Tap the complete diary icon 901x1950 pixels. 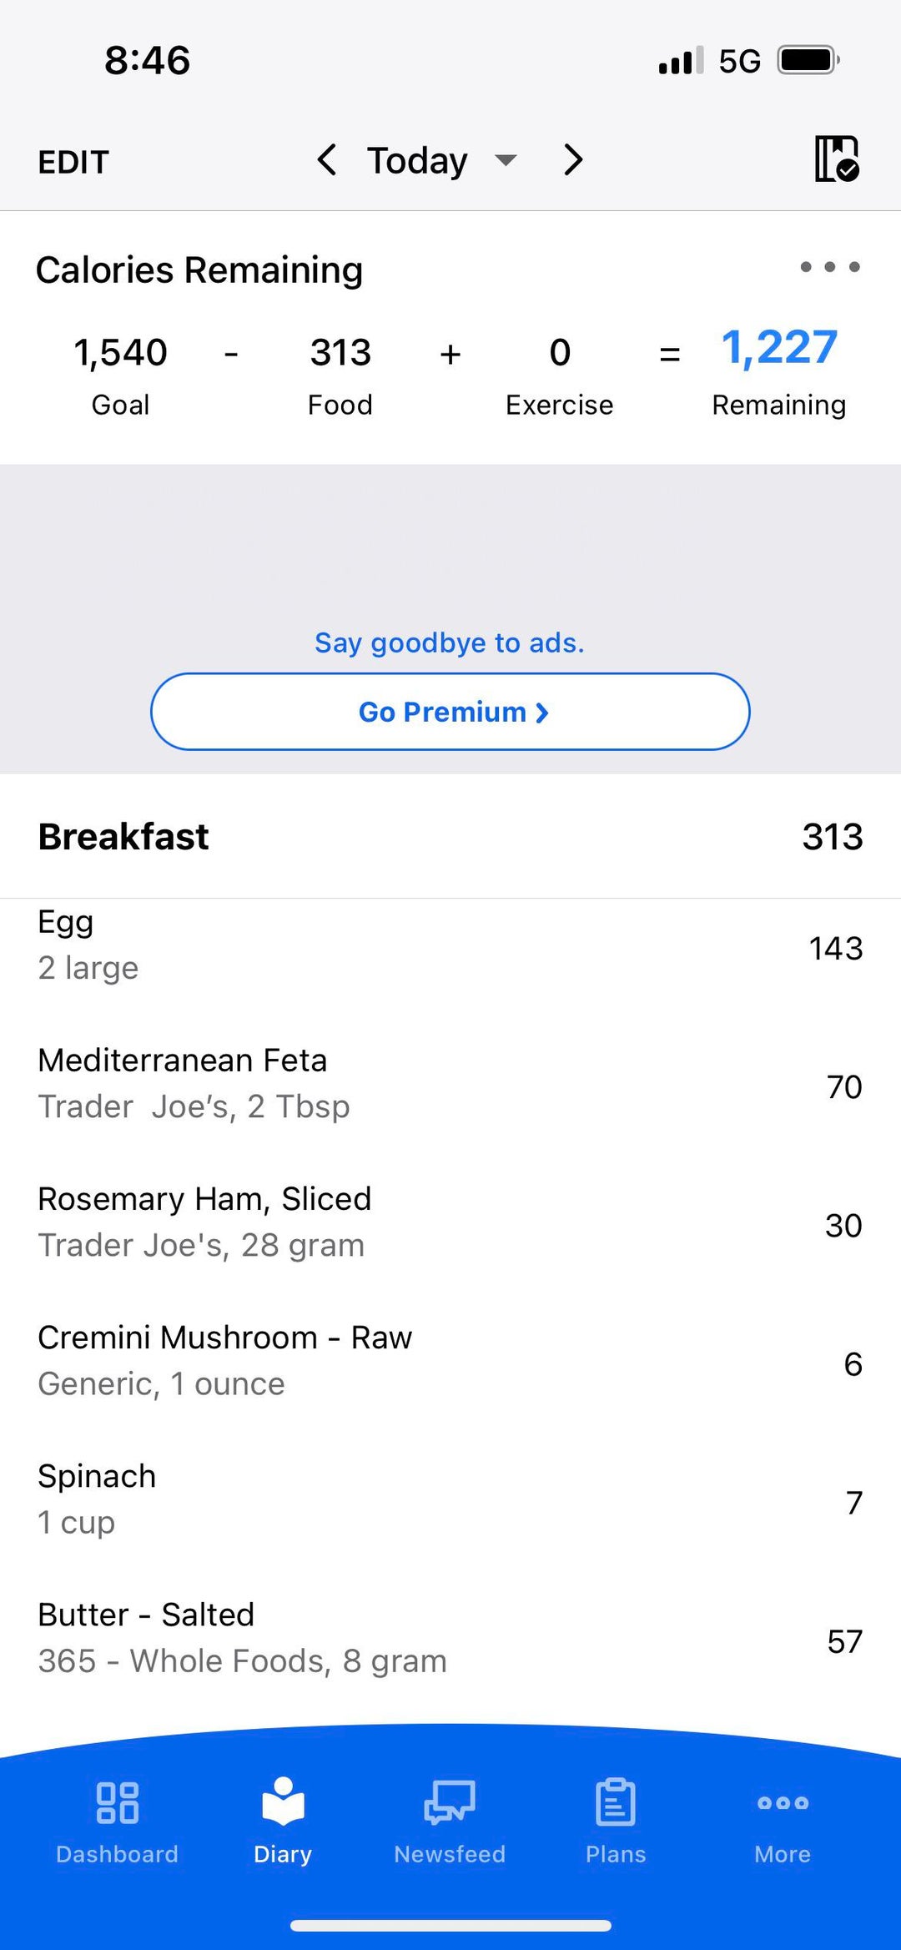837,159
